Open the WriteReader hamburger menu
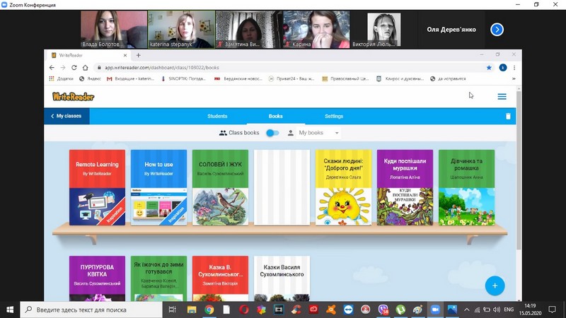This screenshot has width=566, height=318. pyautogui.click(x=502, y=97)
